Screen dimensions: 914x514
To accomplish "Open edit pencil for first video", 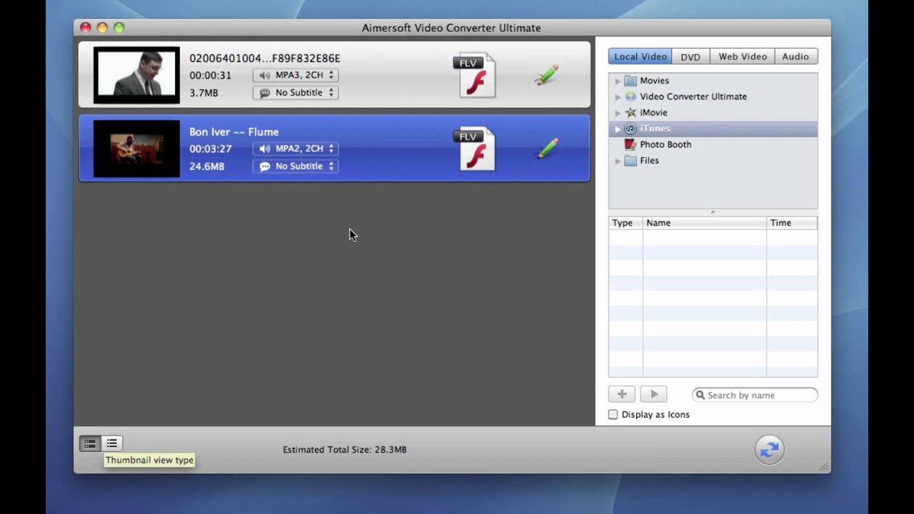I will click(547, 75).
